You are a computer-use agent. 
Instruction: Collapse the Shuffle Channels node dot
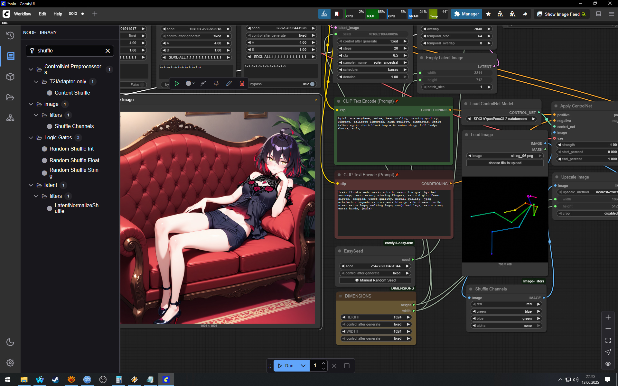471,289
